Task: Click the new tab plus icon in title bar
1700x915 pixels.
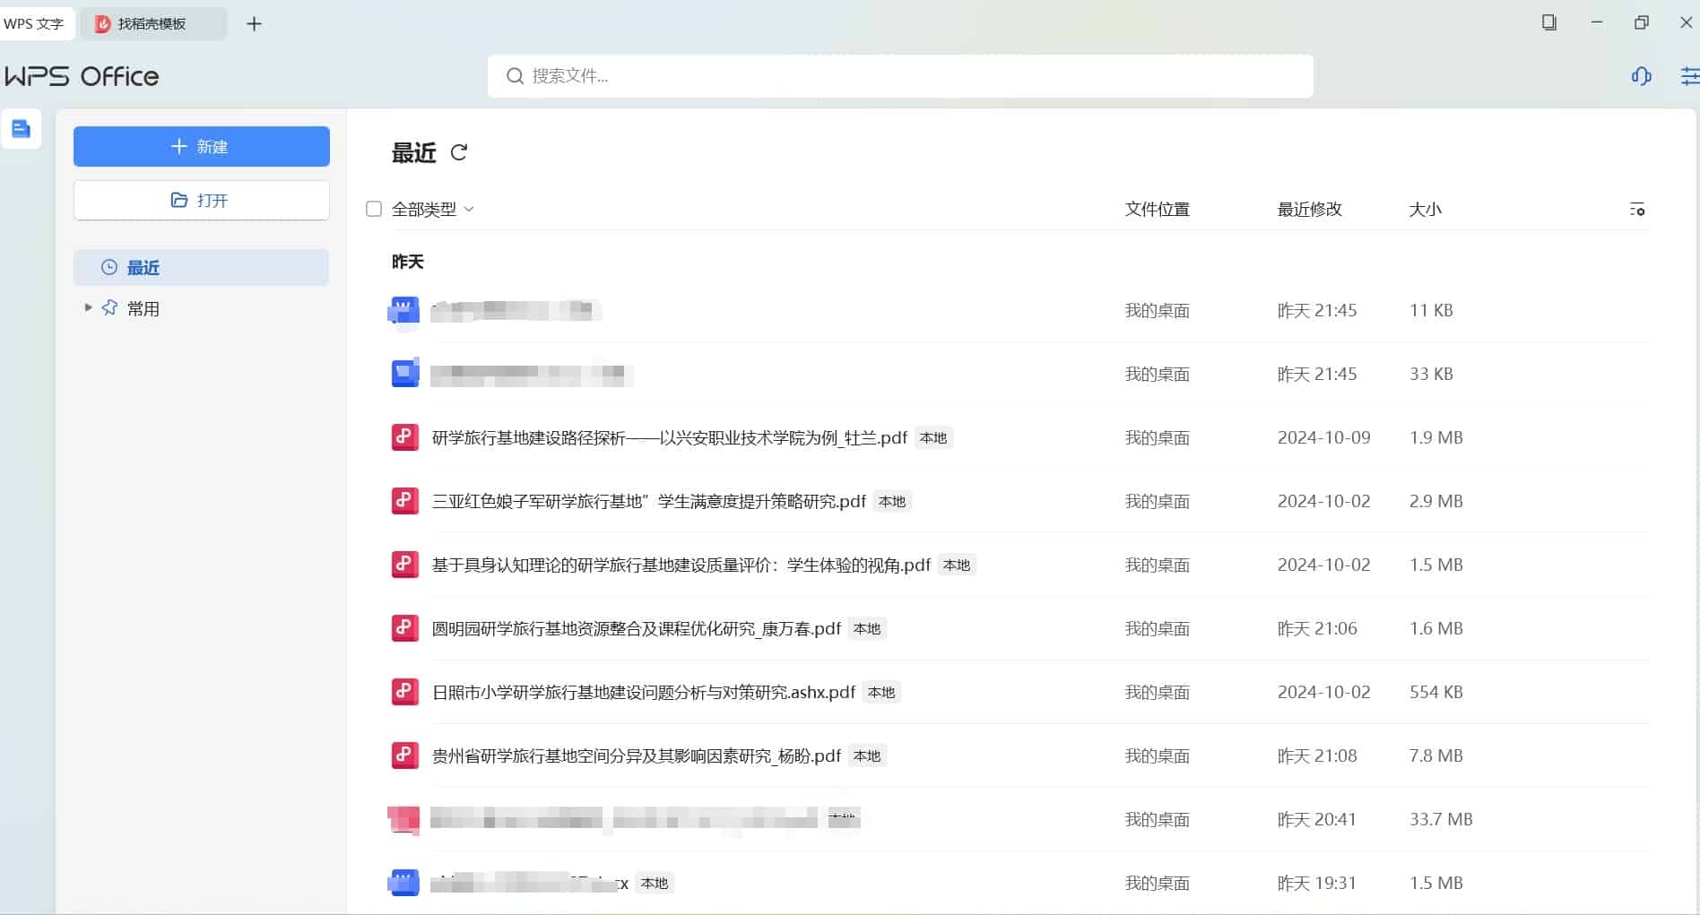Action: click(254, 24)
